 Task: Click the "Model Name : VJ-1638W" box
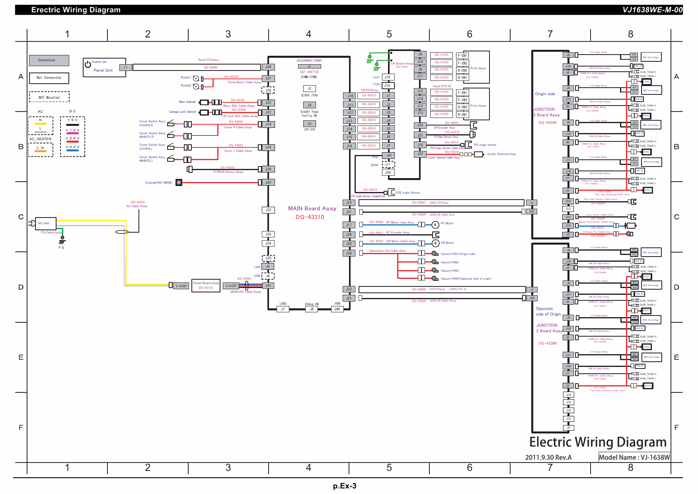tap(634, 457)
